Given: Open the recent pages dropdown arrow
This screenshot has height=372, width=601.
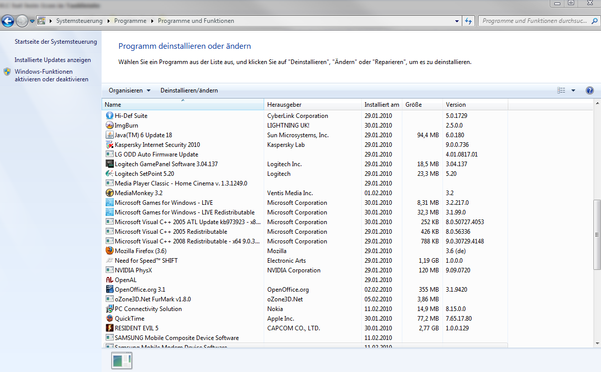Looking at the screenshot, I should pos(32,21).
